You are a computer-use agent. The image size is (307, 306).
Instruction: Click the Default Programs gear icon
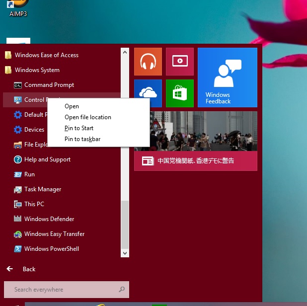pos(18,115)
